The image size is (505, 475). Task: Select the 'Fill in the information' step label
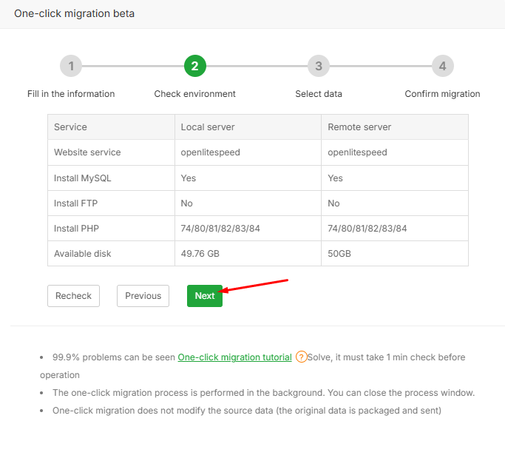tap(71, 94)
